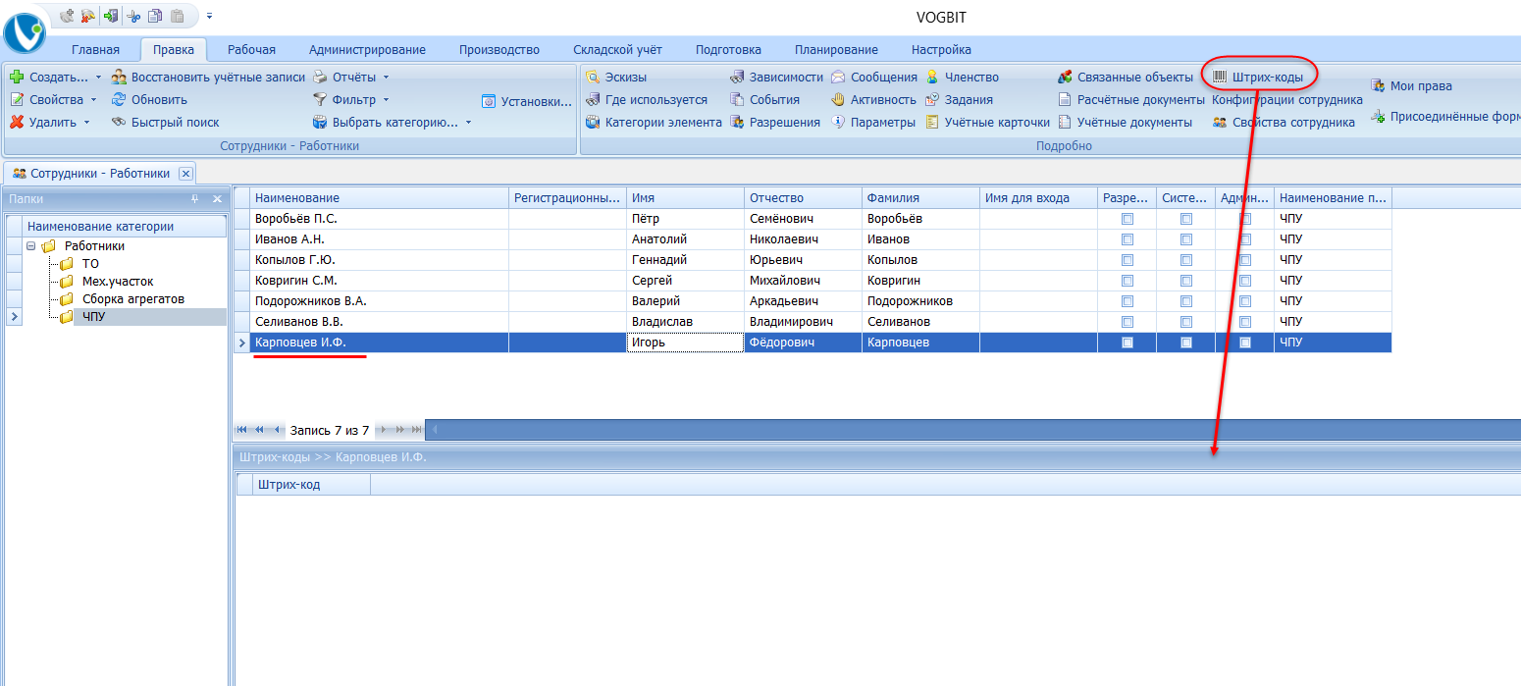Click Восстановить учётные записи
Viewport: 1521px width, 686px height.
tap(208, 77)
